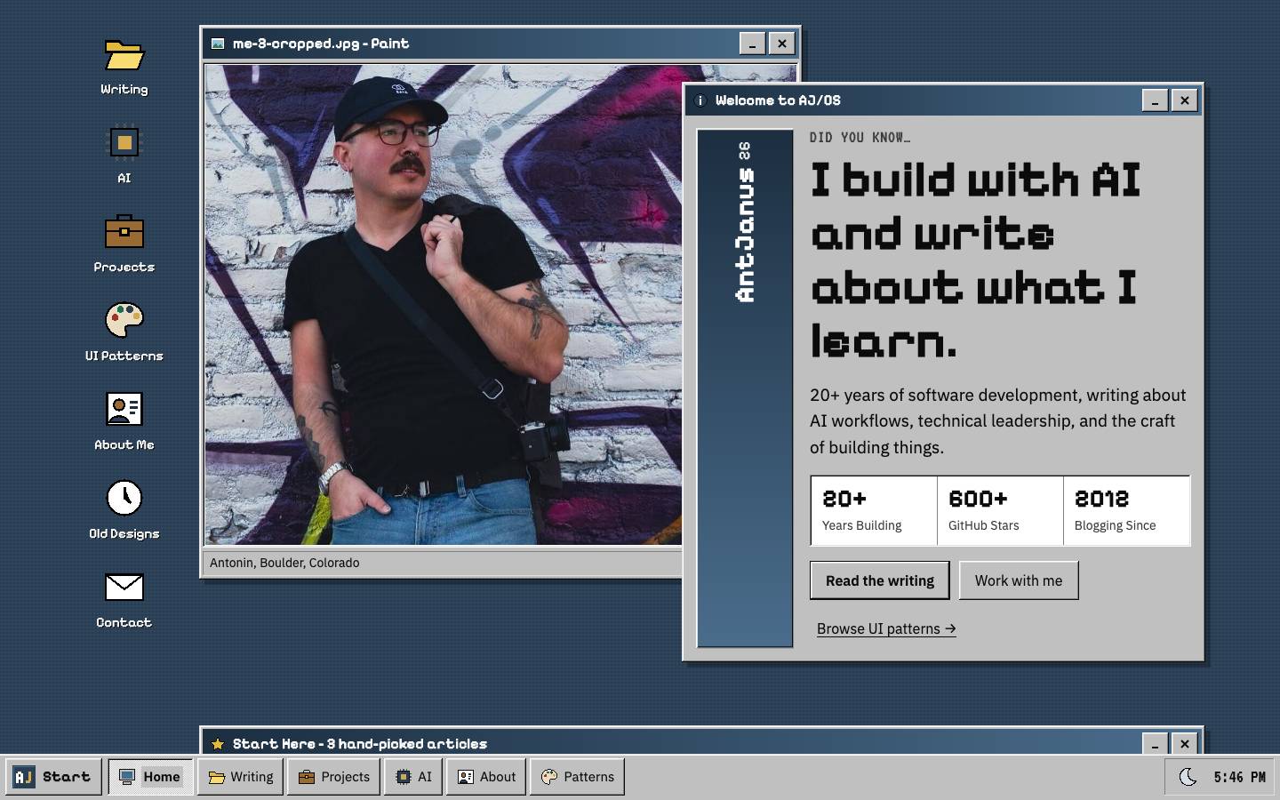Open the Writing folder desktop icon
1280x800 pixels.
pos(124,67)
